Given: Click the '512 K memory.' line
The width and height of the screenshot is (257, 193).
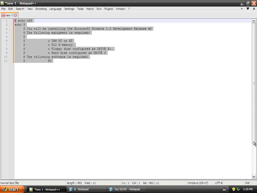Looking at the screenshot, I should coord(61,45).
